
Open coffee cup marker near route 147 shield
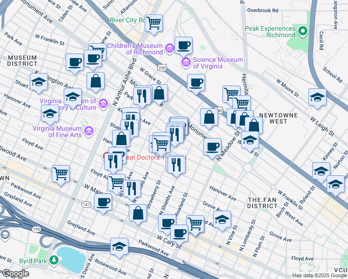(x=103, y=203)
